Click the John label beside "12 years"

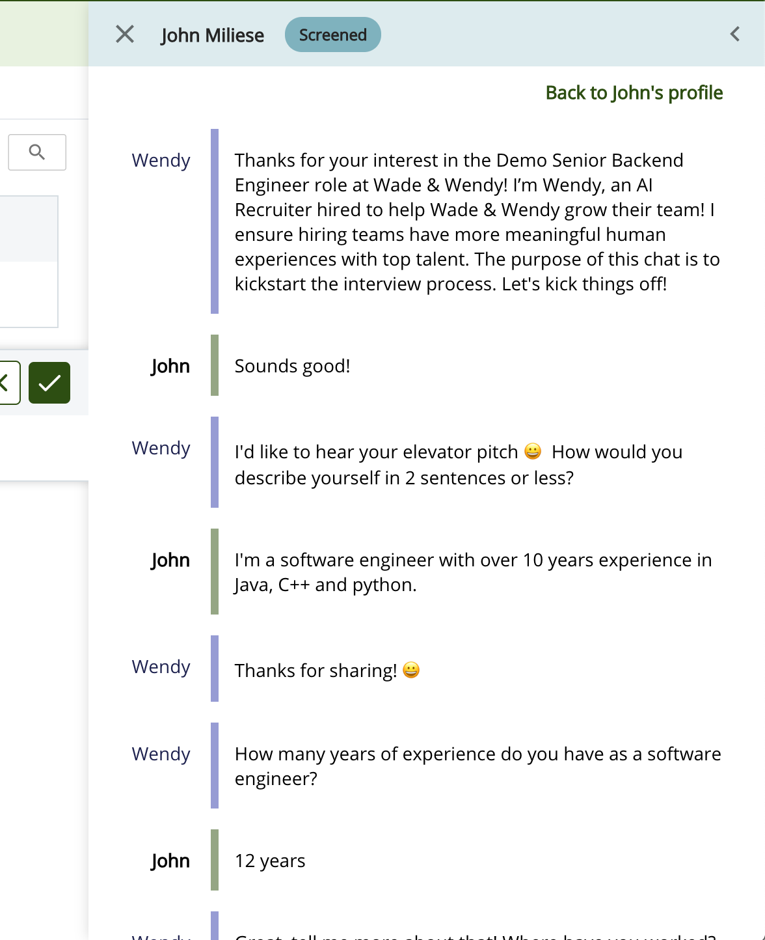[x=170, y=861]
